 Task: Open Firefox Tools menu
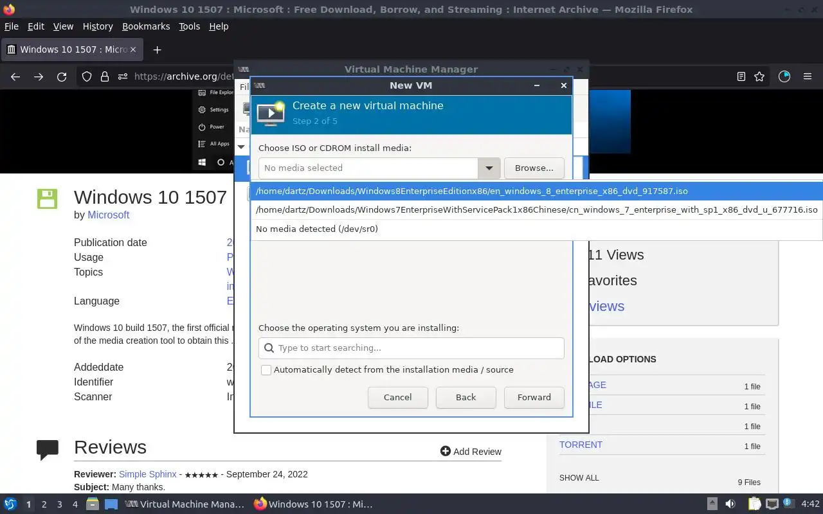click(189, 26)
